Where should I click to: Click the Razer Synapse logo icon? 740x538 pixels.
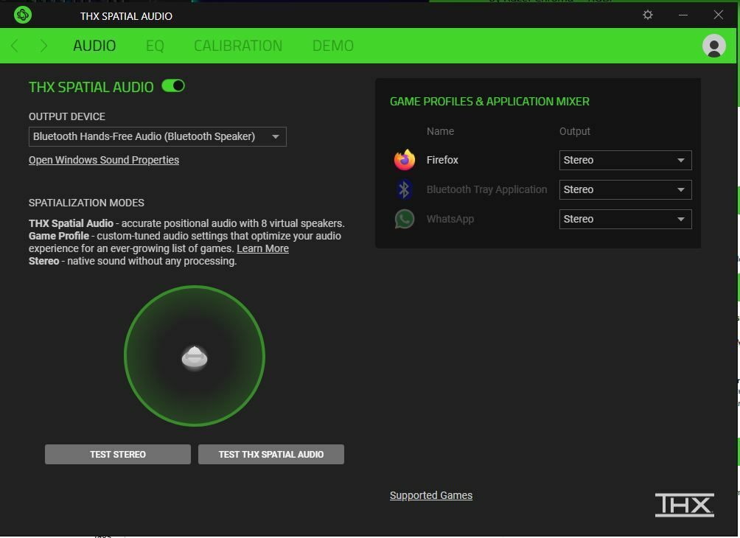click(23, 15)
